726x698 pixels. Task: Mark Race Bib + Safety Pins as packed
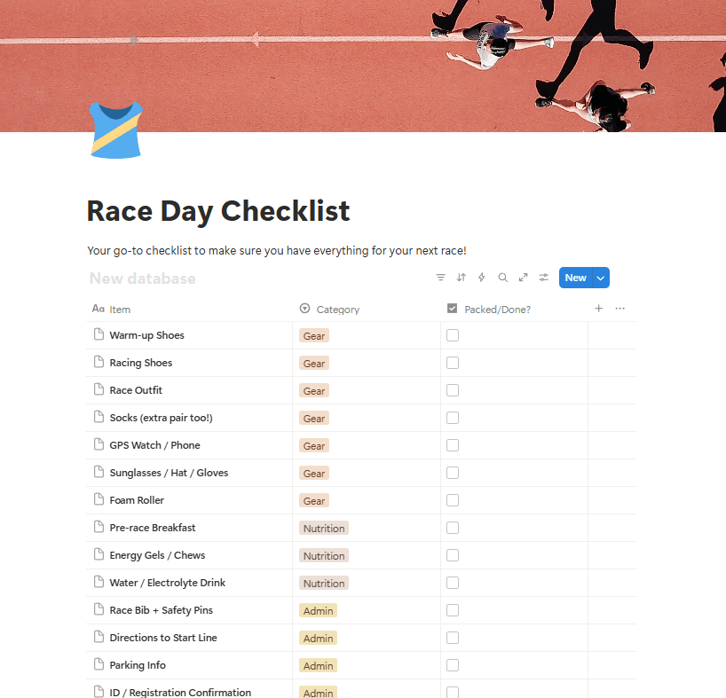(453, 610)
